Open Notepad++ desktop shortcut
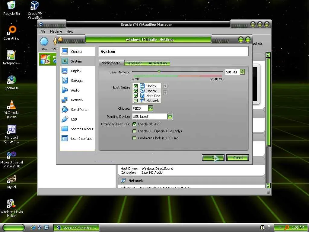The width and height of the screenshot is (309, 232). click(11, 58)
